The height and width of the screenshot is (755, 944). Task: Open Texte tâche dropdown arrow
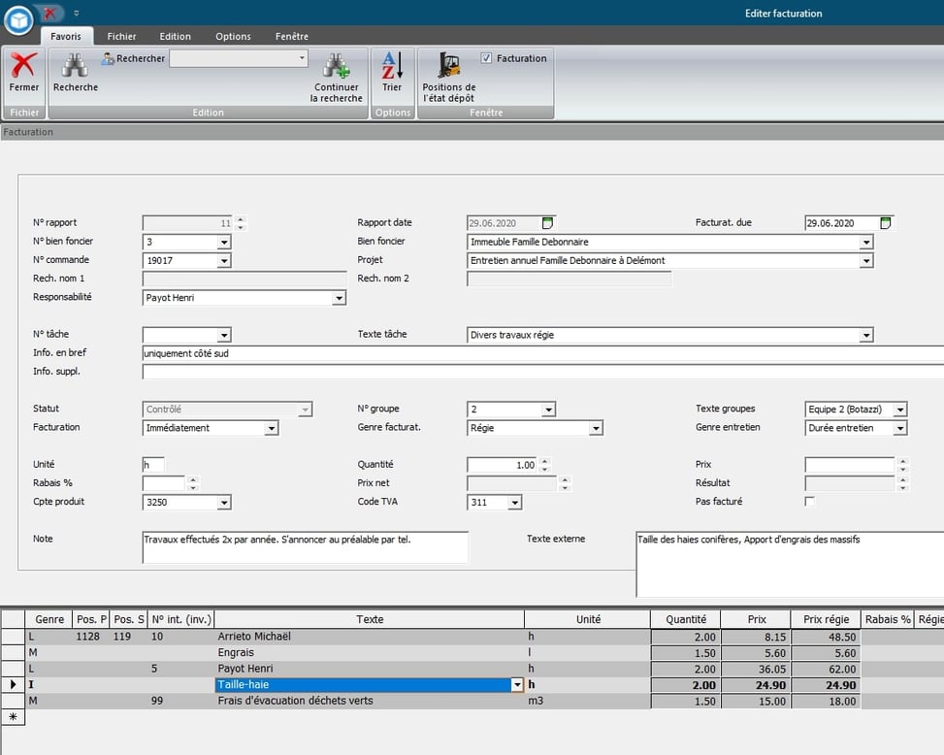[x=865, y=336]
